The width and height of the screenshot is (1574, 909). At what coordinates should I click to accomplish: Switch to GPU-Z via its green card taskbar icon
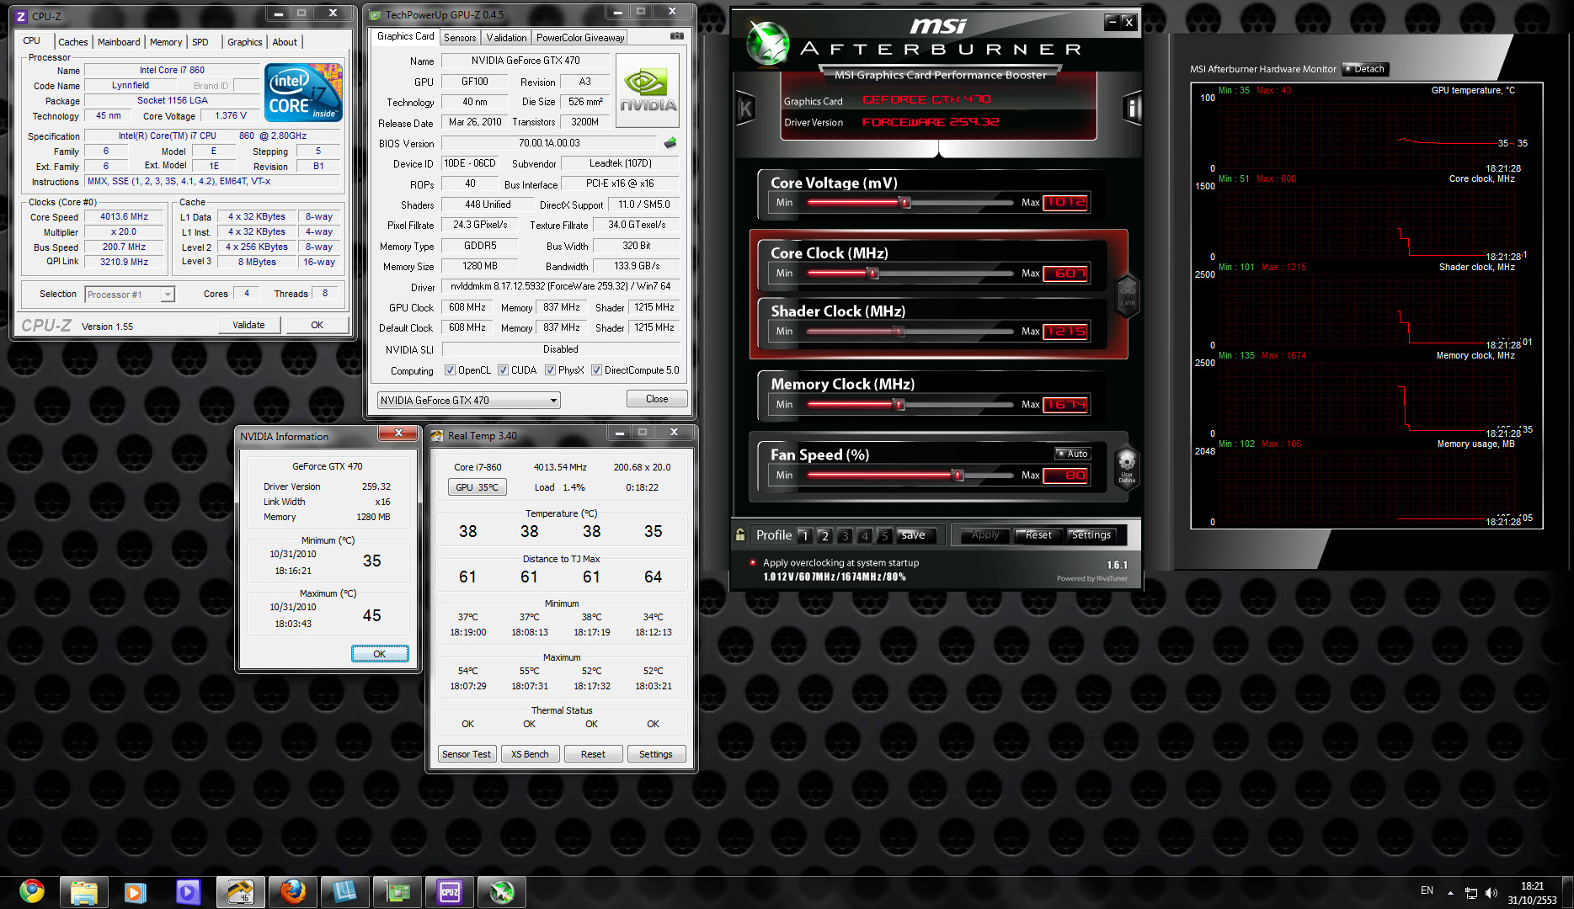tap(397, 891)
